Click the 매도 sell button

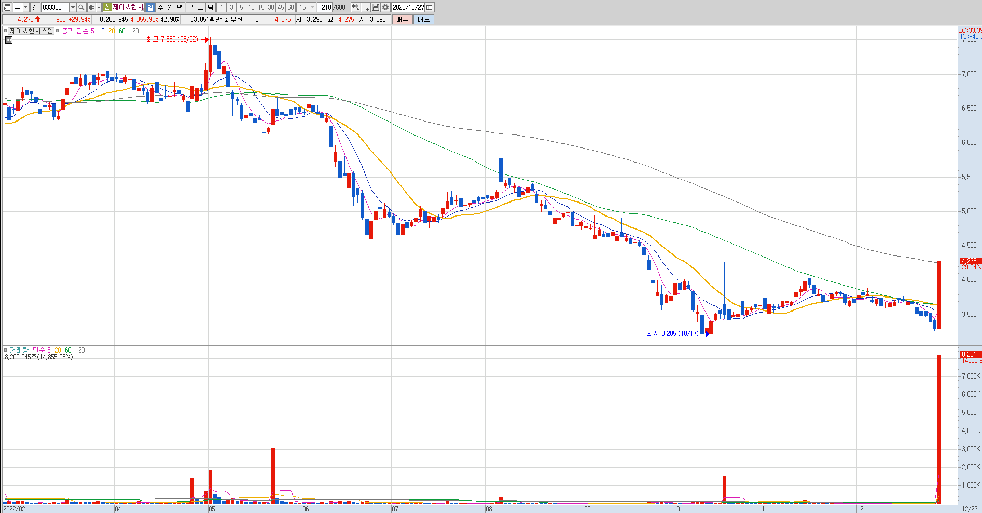click(x=423, y=19)
